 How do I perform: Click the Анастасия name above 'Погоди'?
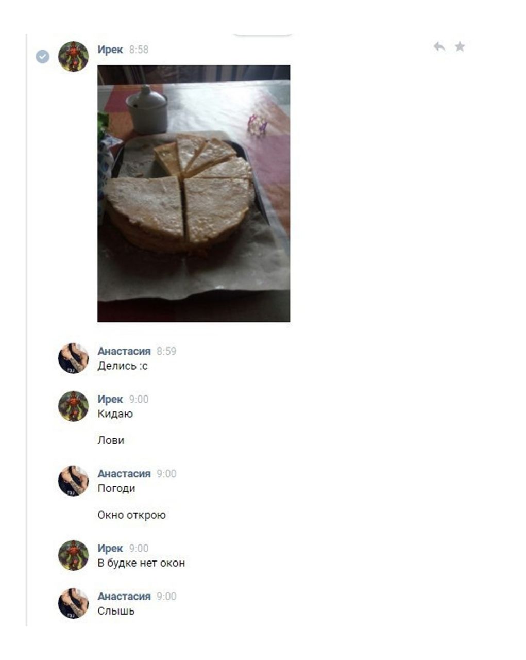click(x=124, y=474)
